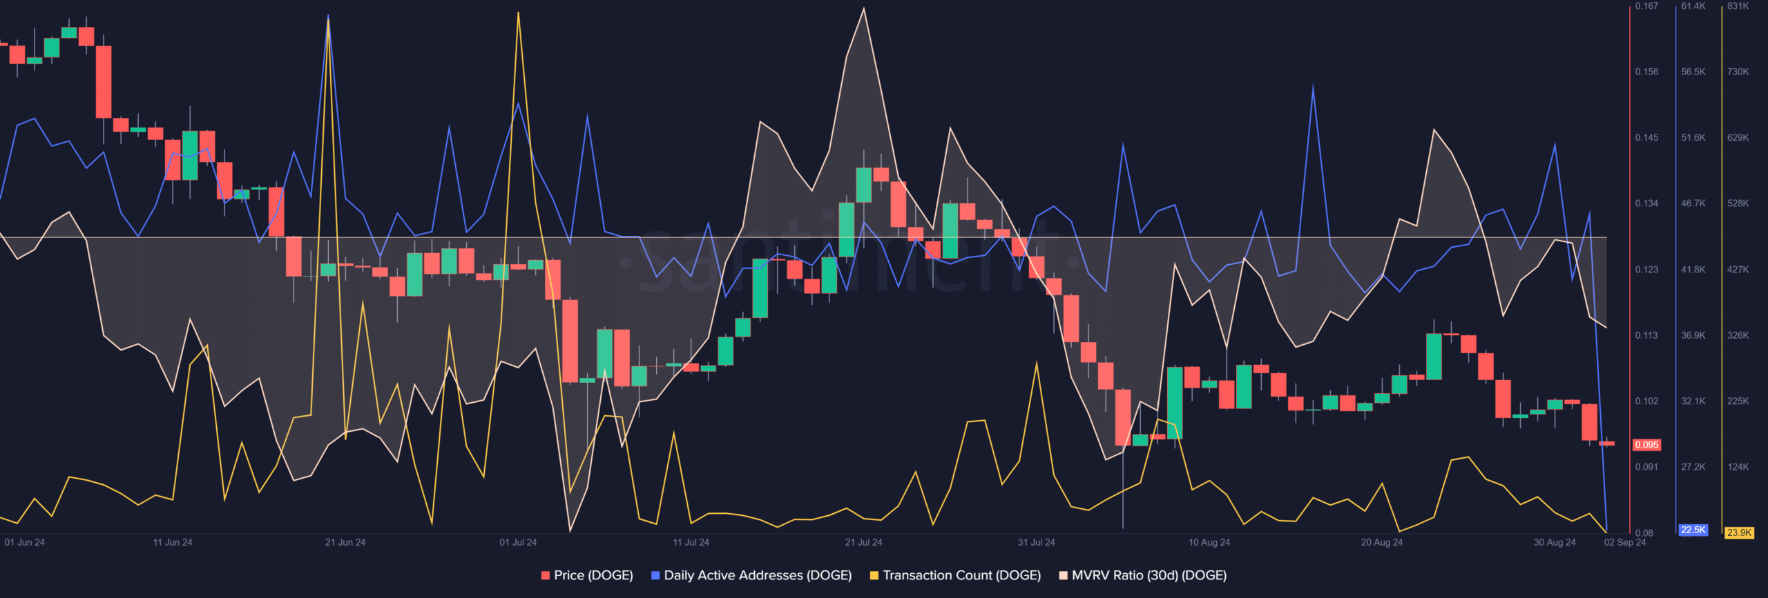Click the 51.6K active addresses axis value

[1693, 138]
